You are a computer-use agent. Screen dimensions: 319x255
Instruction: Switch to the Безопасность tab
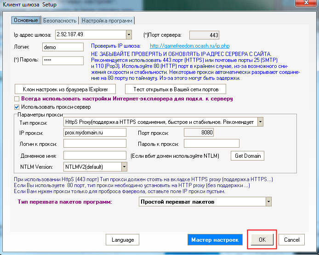click(60, 21)
